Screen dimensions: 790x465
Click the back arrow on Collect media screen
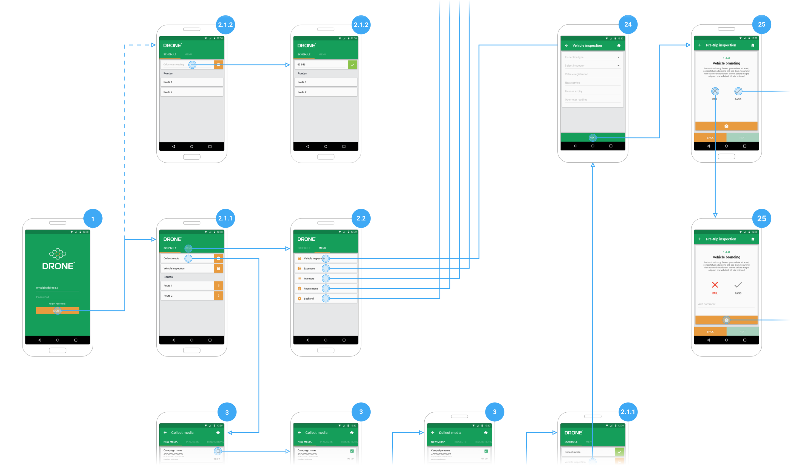click(165, 432)
